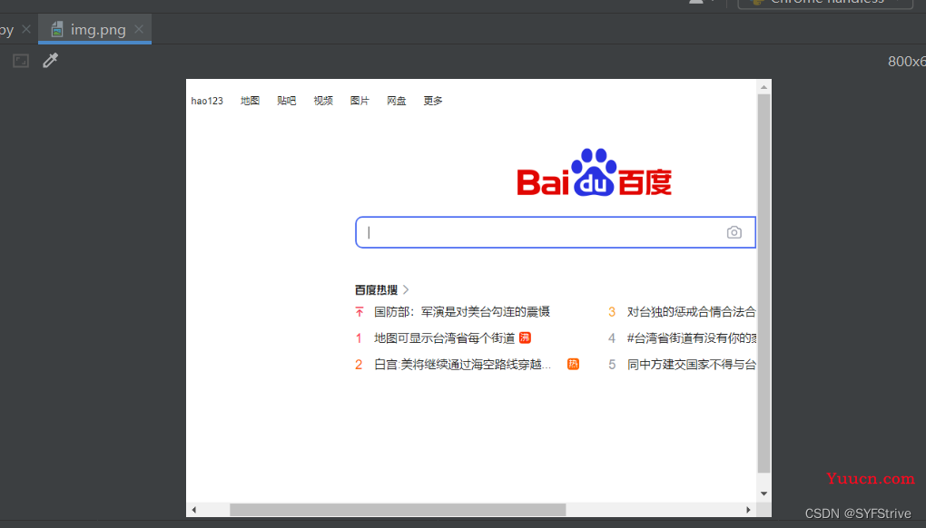Click the vertical scrollbar thumb
The image size is (926, 528).
click(x=764, y=283)
